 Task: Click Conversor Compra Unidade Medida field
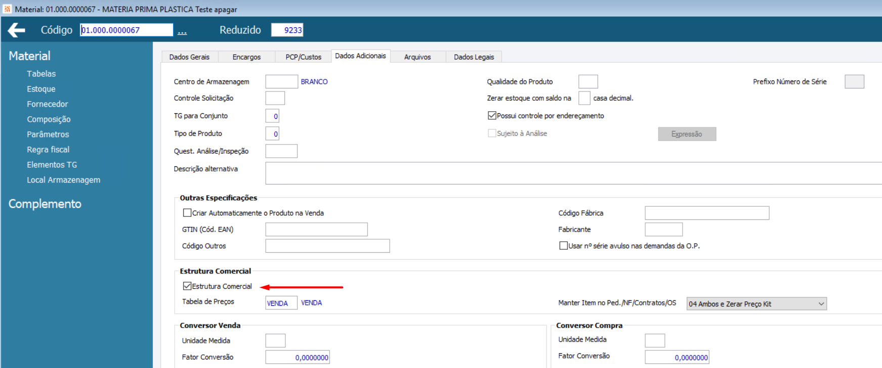(x=655, y=341)
